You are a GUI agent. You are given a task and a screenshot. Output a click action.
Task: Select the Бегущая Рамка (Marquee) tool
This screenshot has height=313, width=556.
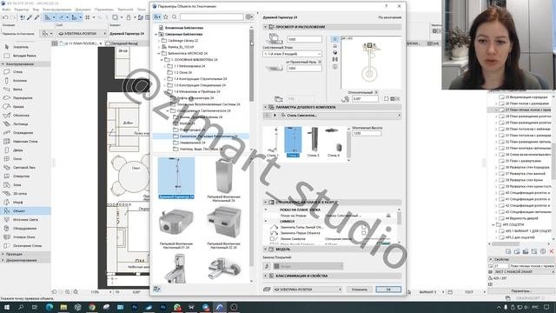[24, 56]
